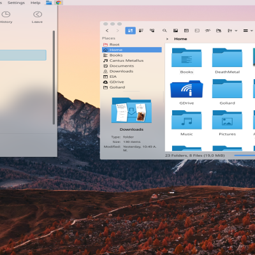Click the new folder toolbar icon
The height and width of the screenshot is (255, 255).
pyautogui.click(x=219, y=31)
